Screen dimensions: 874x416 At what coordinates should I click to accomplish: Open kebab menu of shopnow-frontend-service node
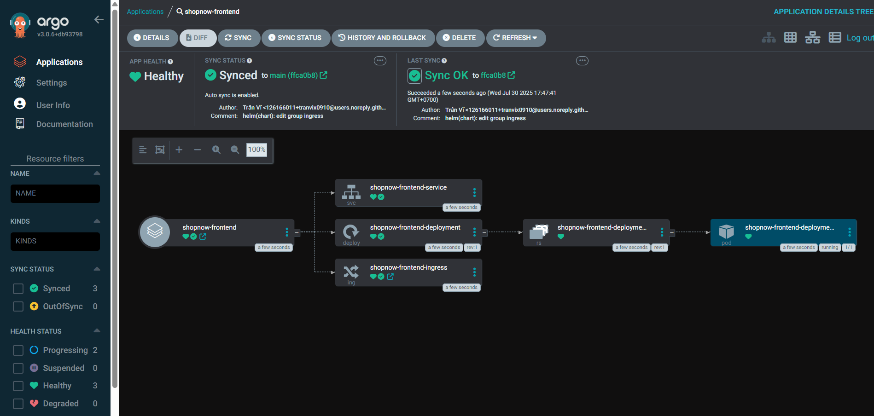(x=474, y=192)
